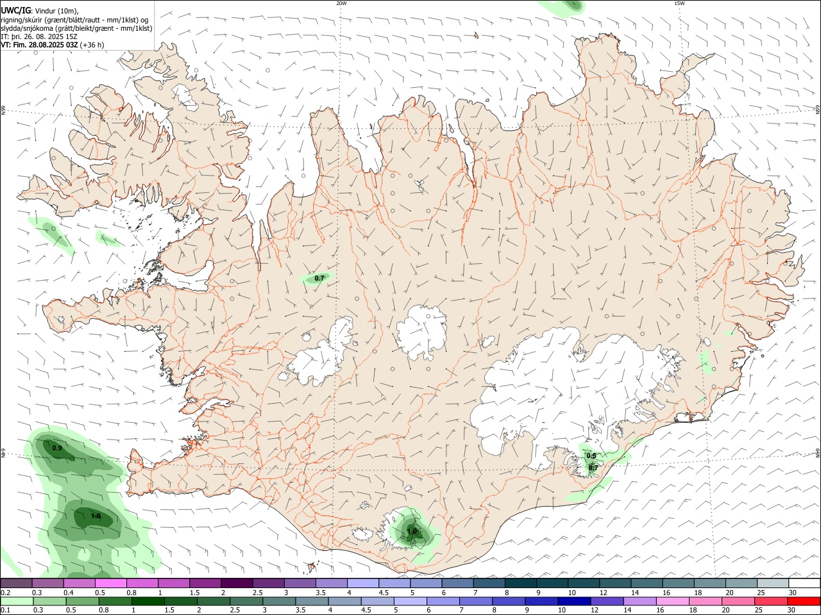Click the 20W longitude label at the top
Screen dimensions: 821x615
pyautogui.click(x=341, y=3)
